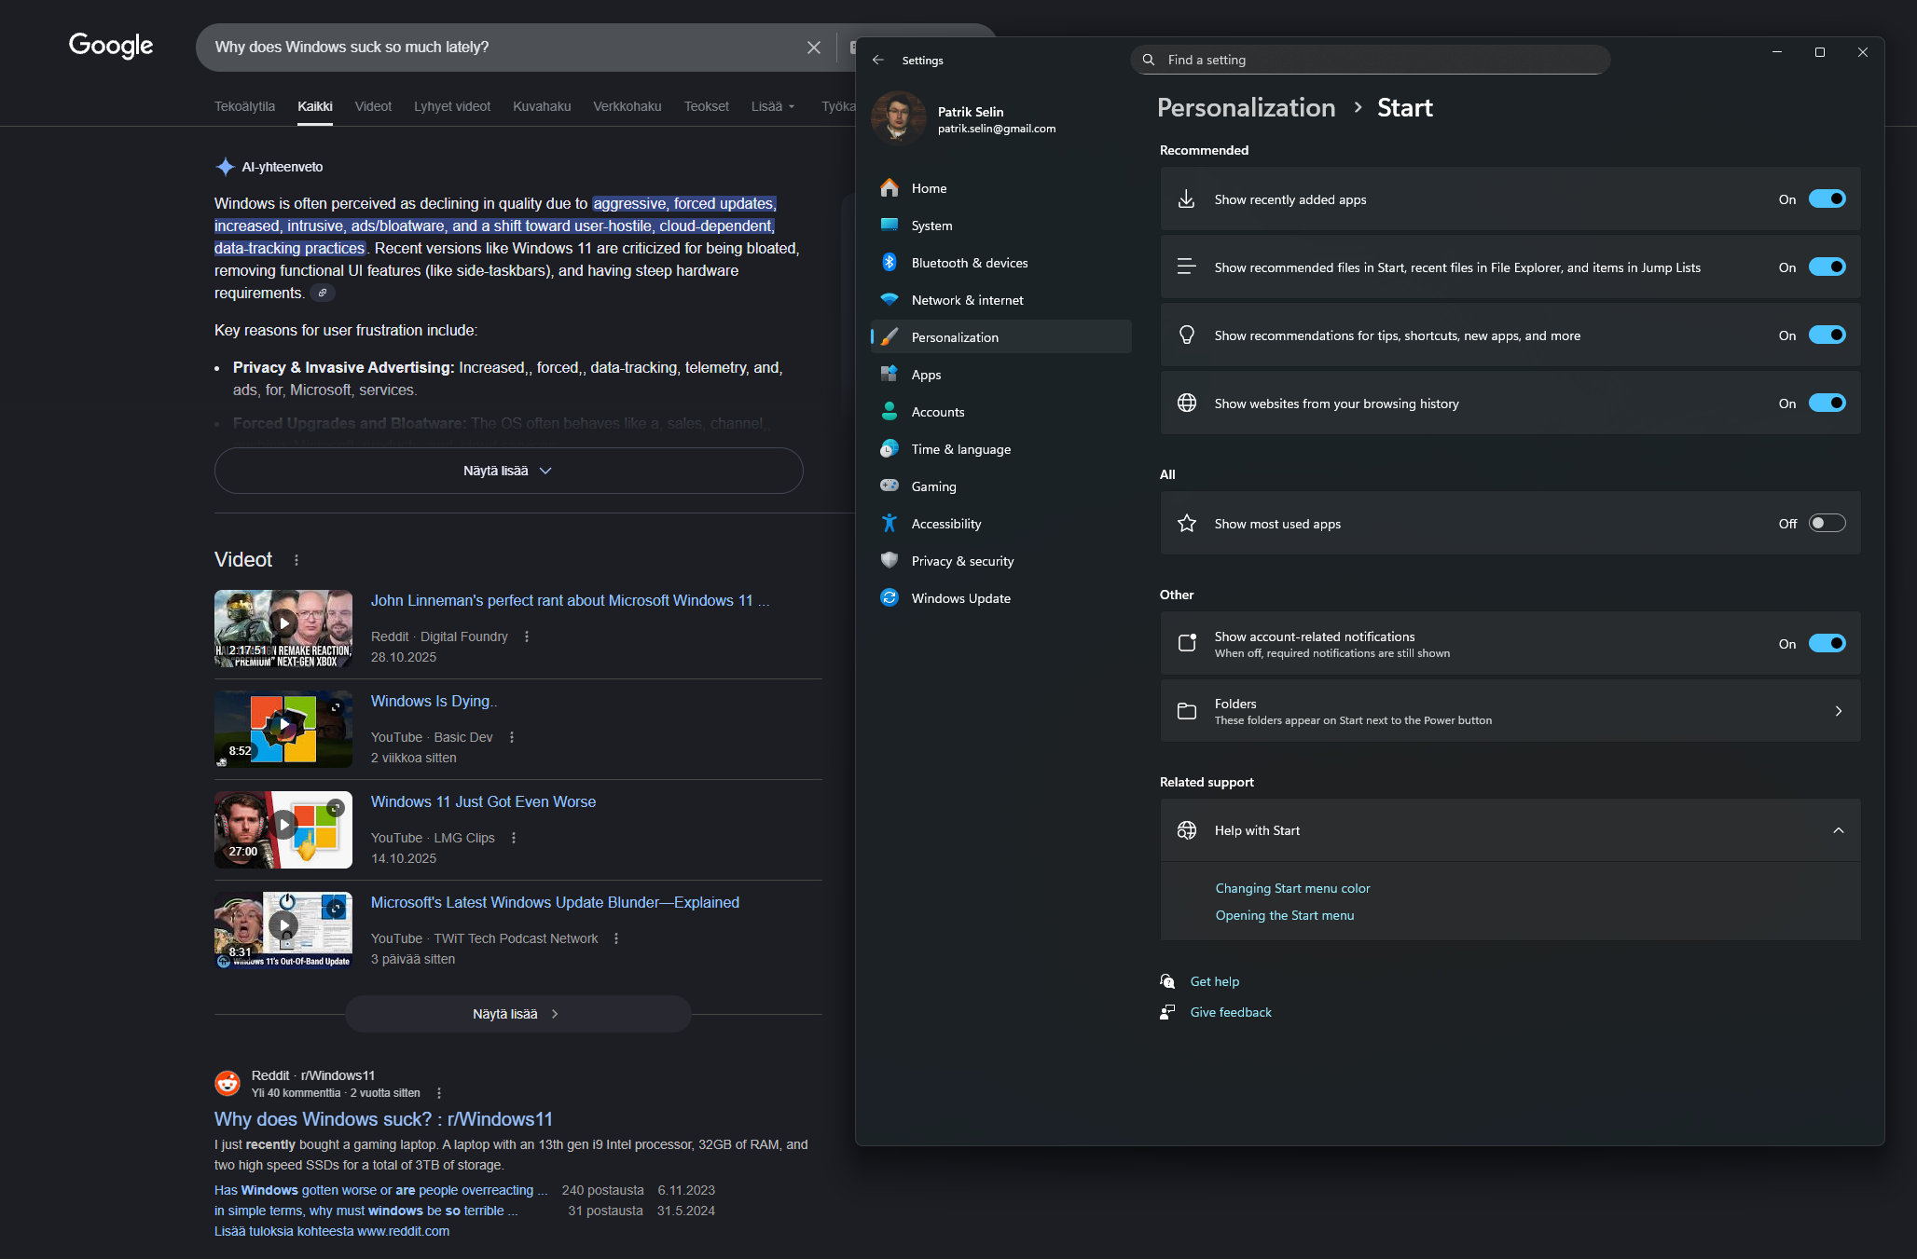This screenshot has width=1917, height=1259.
Task: Open the Folders settings chevron
Action: [x=1839, y=711]
